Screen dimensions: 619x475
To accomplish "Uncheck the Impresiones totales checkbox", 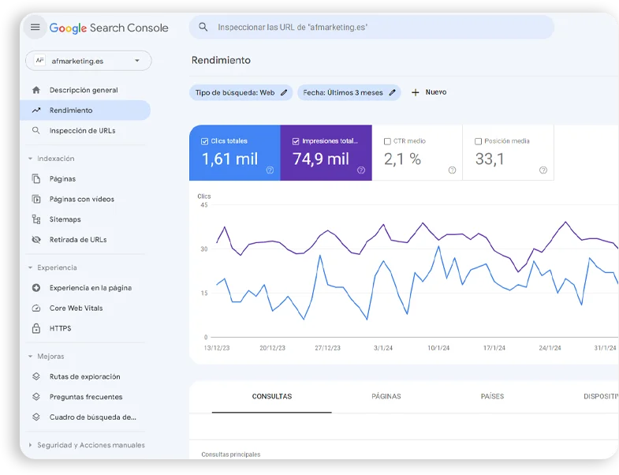I will (296, 141).
